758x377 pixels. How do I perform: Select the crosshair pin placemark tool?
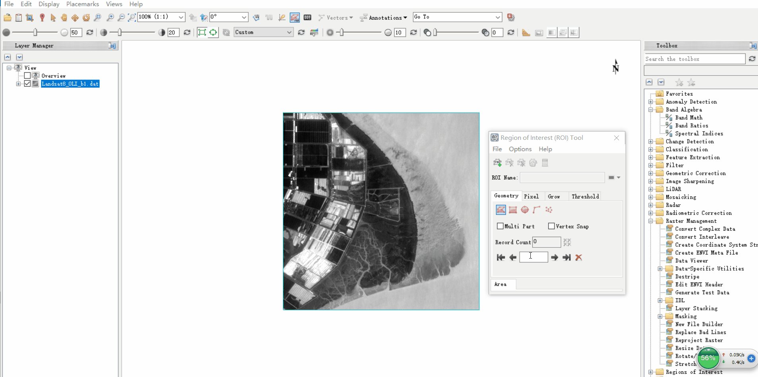(42, 17)
